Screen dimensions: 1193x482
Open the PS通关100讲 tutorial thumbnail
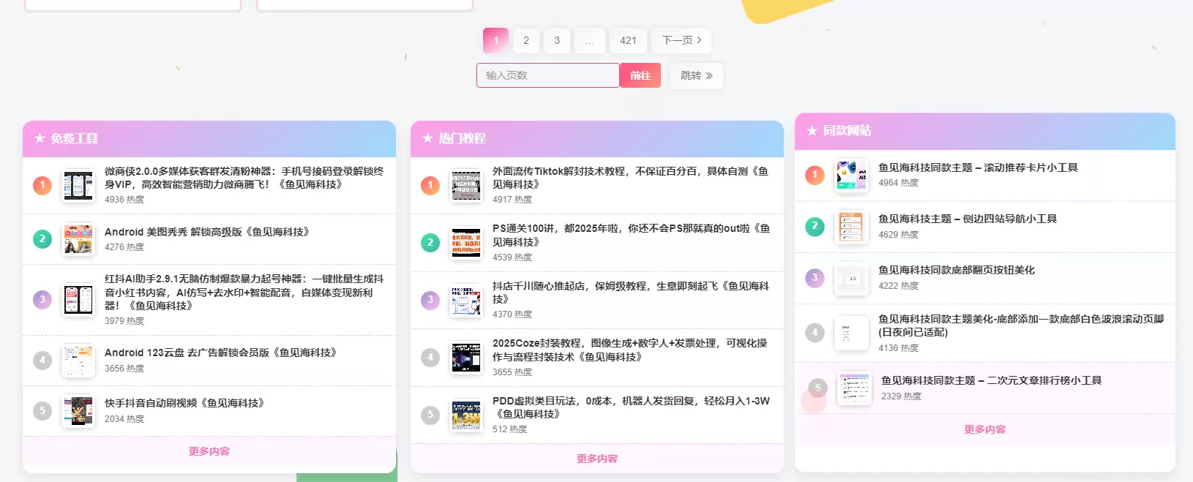point(466,244)
